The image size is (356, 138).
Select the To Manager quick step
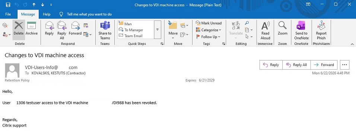[x=136, y=30]
